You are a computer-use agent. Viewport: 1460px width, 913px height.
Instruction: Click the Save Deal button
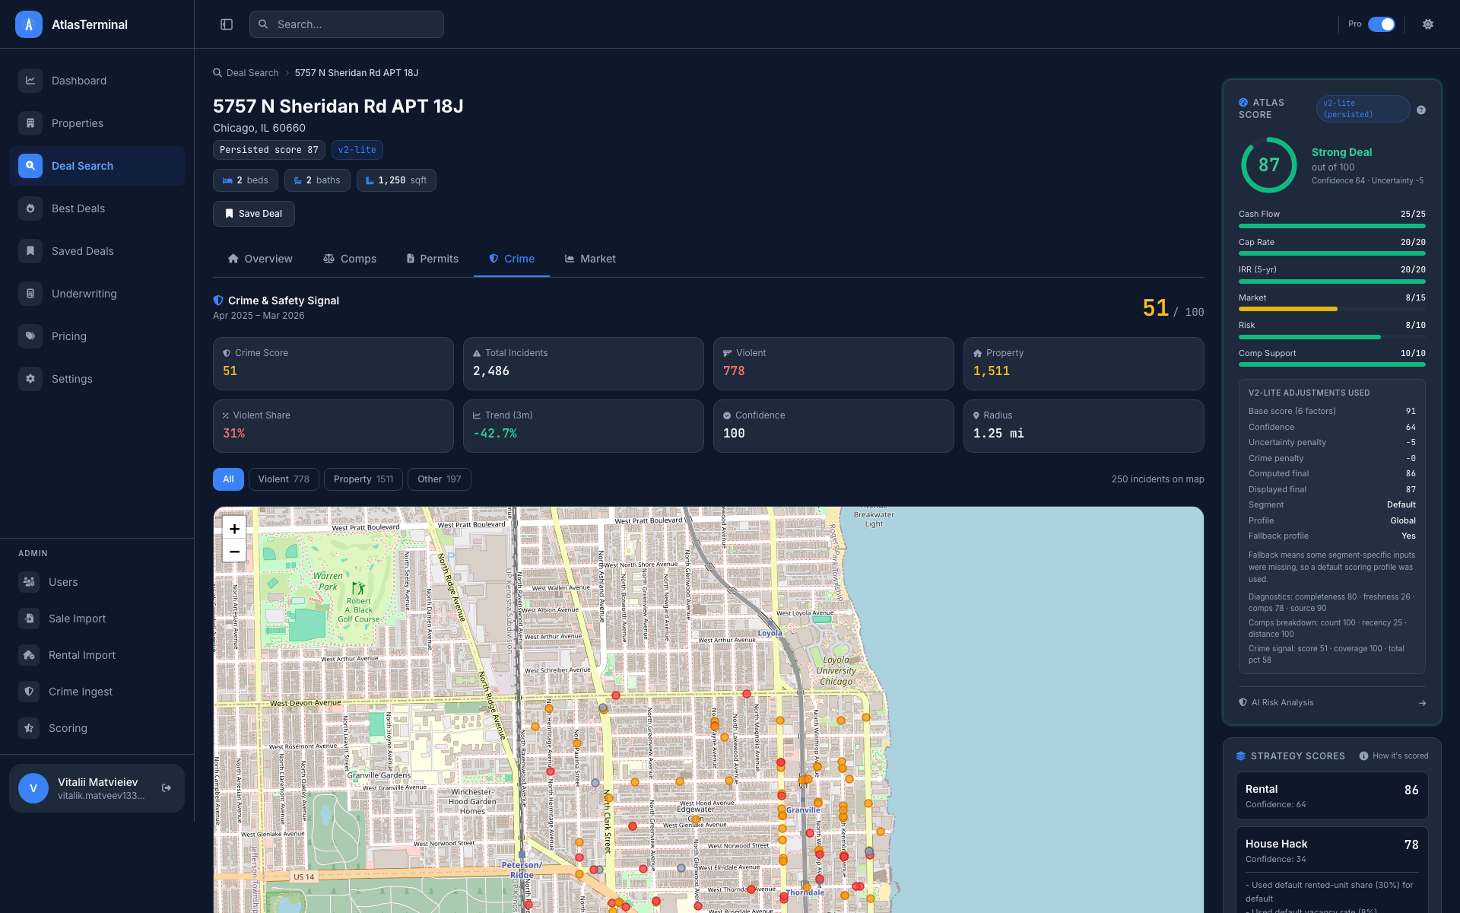[x=254, y=214]
